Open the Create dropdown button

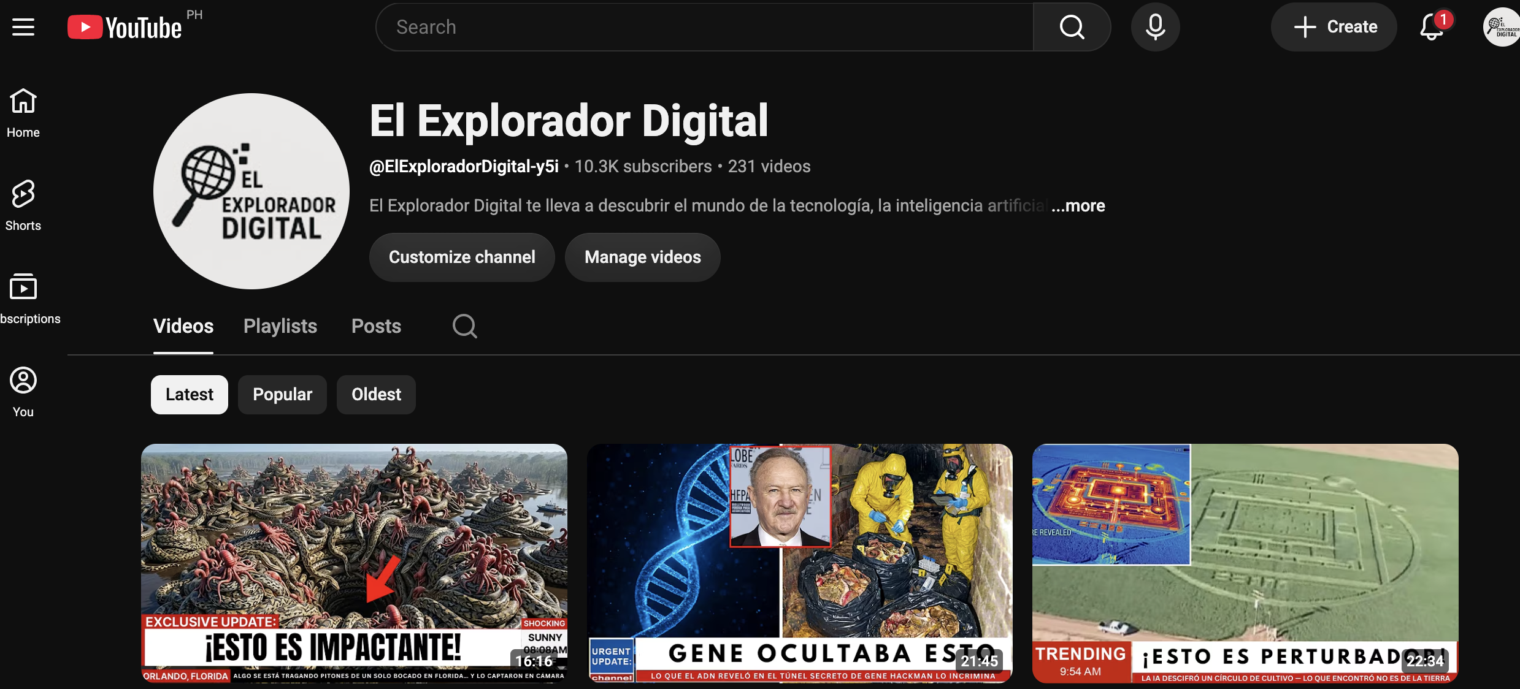[1334, 27]
